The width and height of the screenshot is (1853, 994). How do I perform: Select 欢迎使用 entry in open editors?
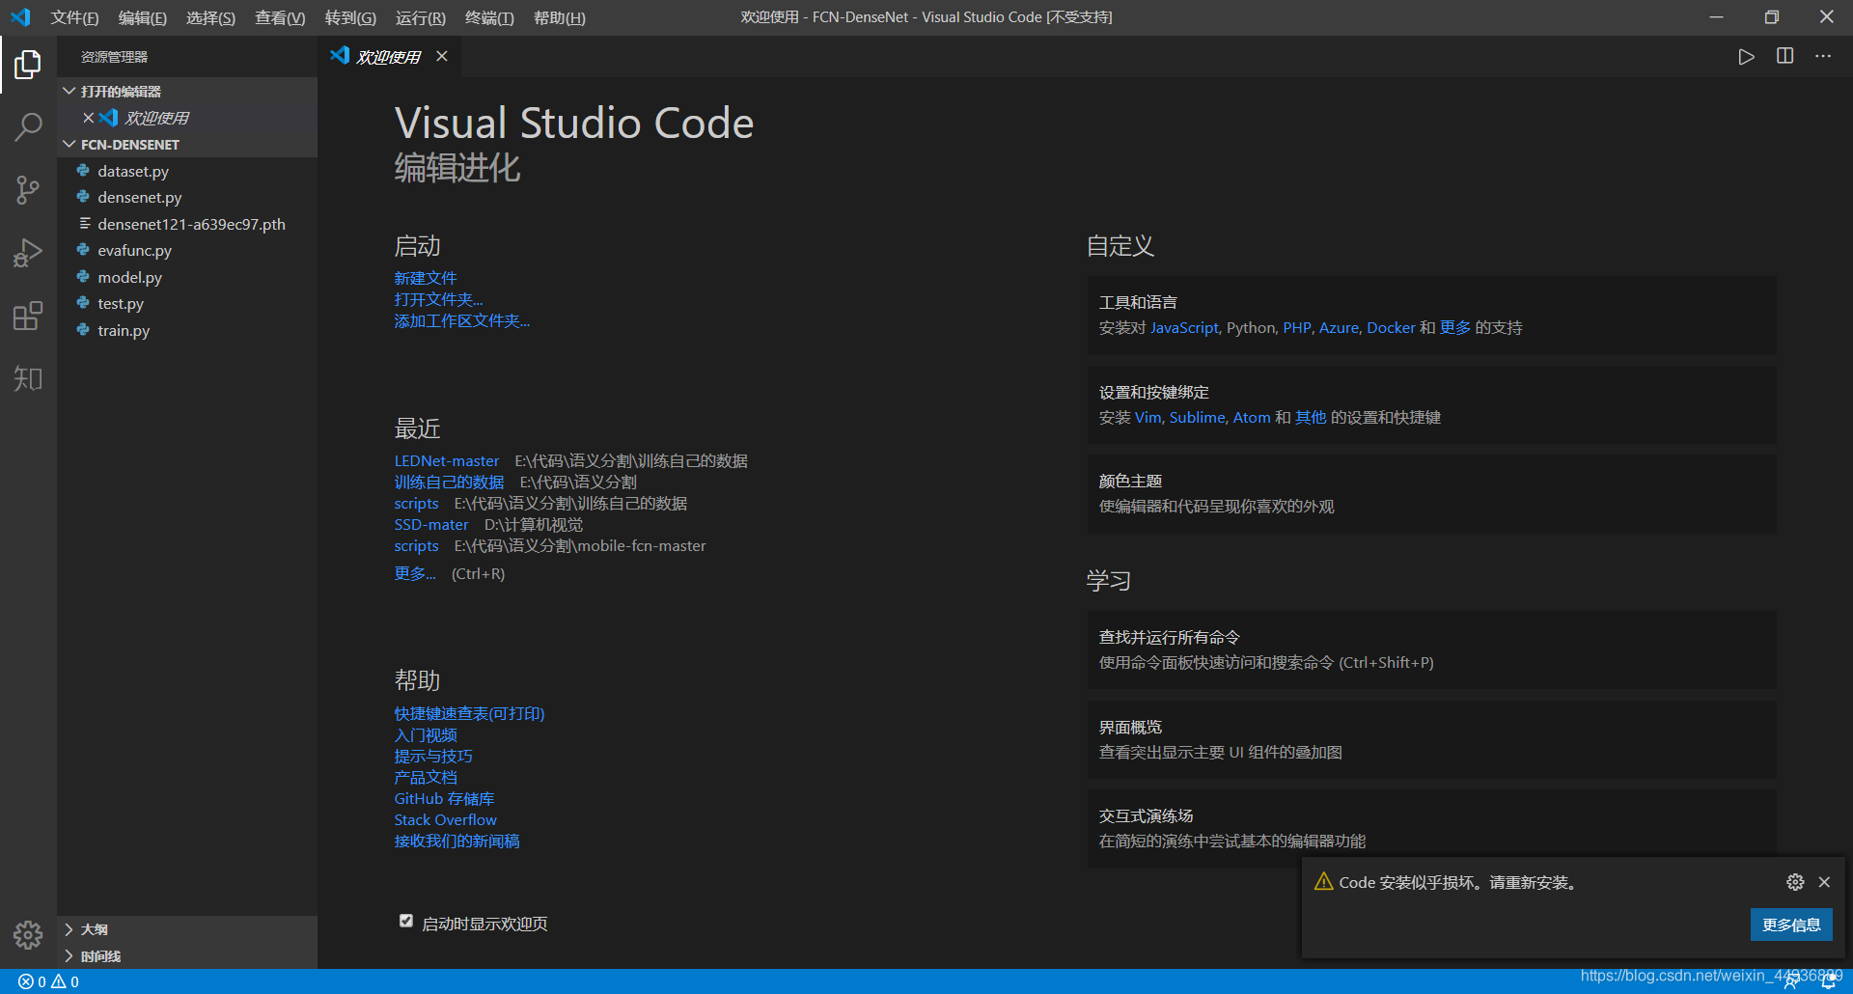click(187, 118)
